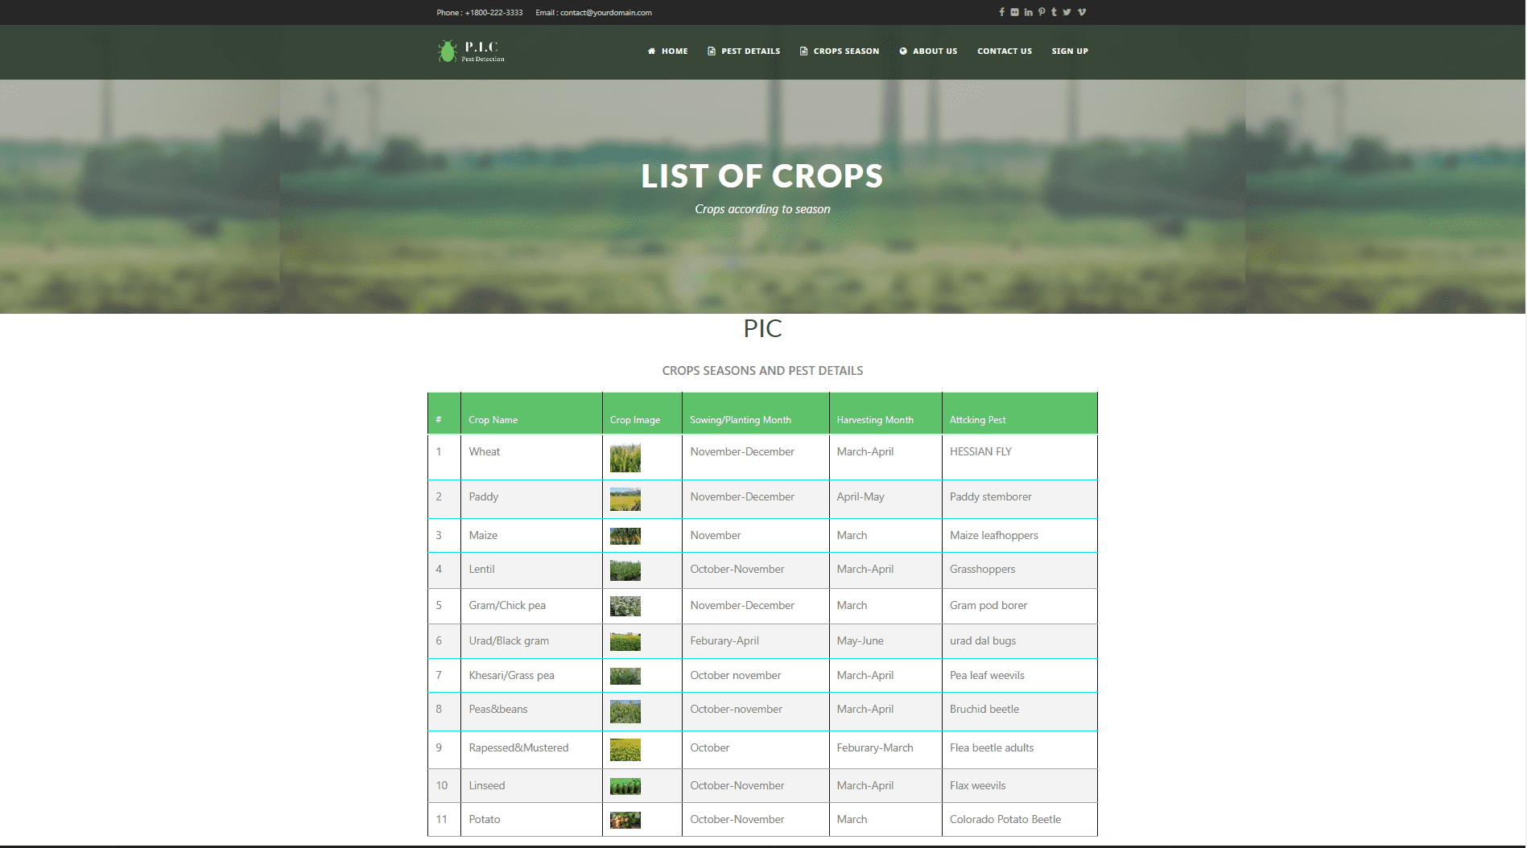This screenshot has width=1527, height=848.
Task: Go to the Home menu item
Action: pyautogui.click(x=667, y=51)
